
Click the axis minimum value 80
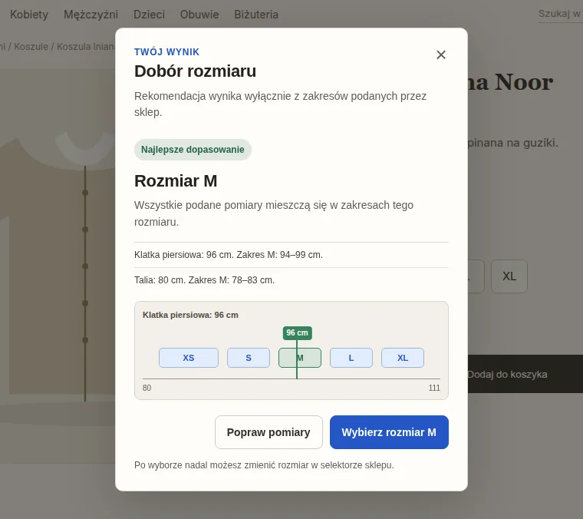(147, 388)
